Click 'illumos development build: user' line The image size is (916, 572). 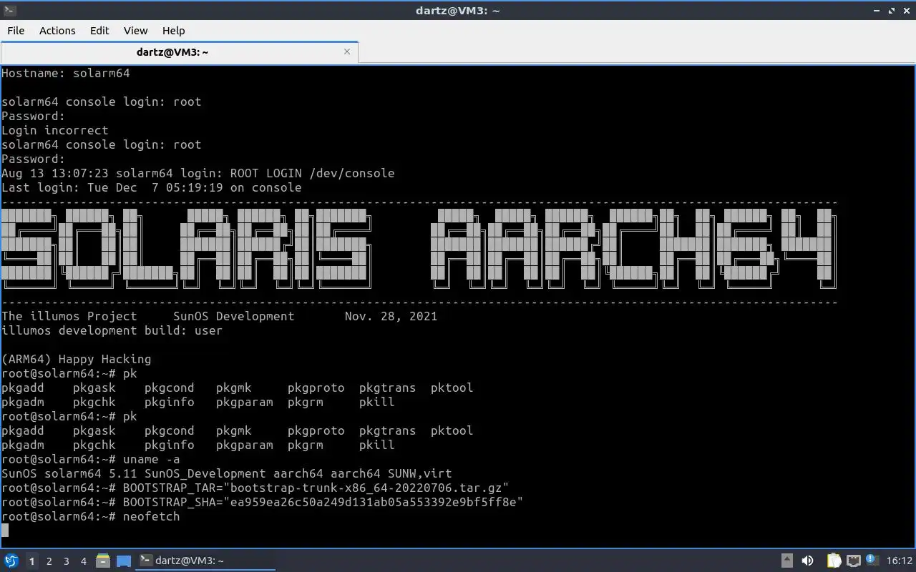click(x=112, y=330)
